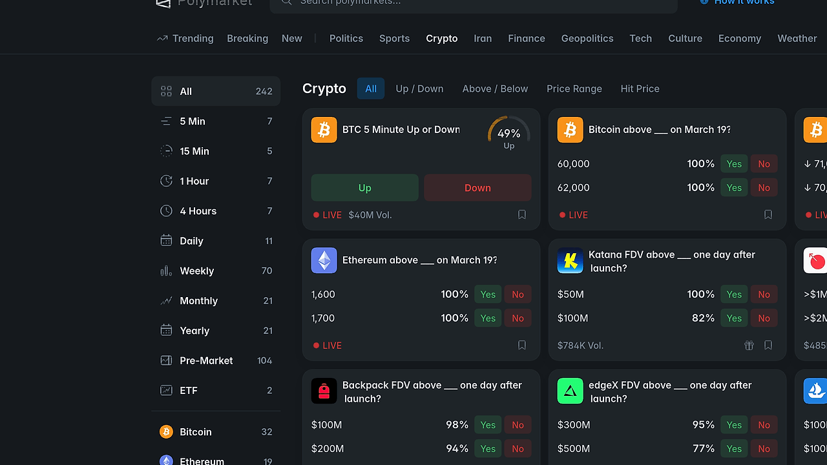Click the edgeX logo icon
This screenshot has width=827, height=465.
pos(570,391)
